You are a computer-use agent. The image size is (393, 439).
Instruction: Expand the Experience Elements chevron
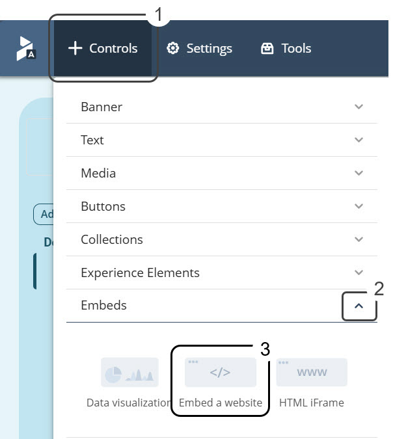pyautogui.click(x=359, y=272)
